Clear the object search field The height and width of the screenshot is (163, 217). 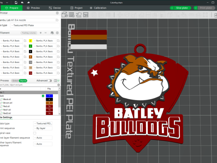[x=59, y=85]
